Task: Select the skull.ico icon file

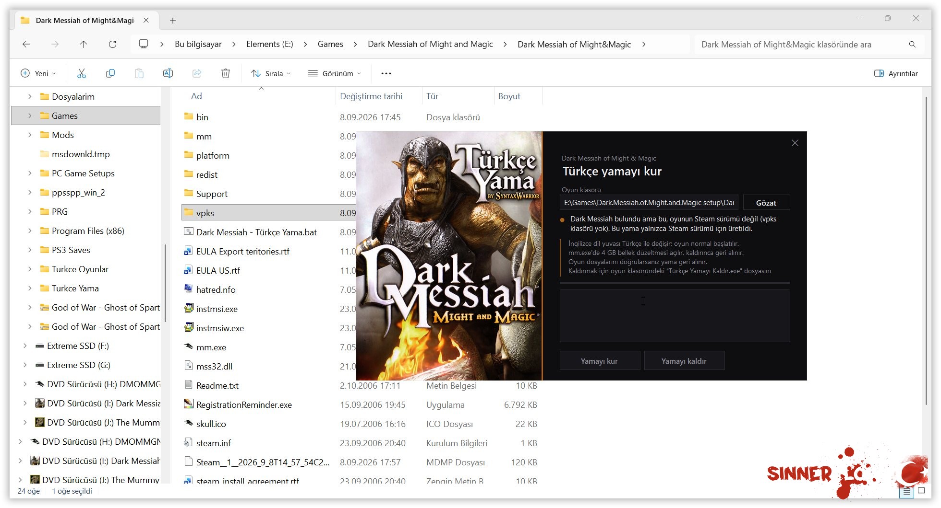Action: pyautogui.click(x=189, y=423)
